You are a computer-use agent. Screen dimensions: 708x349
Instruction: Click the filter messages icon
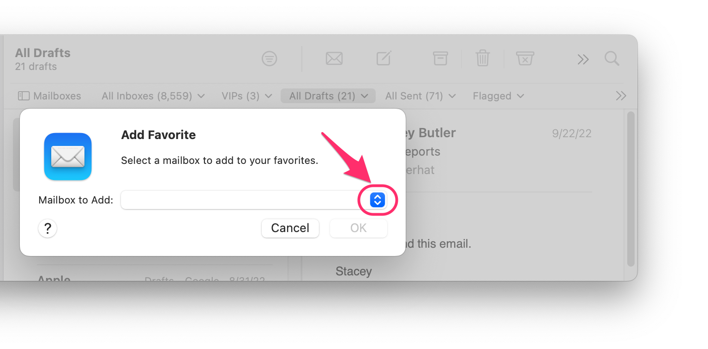coord(270,58)
